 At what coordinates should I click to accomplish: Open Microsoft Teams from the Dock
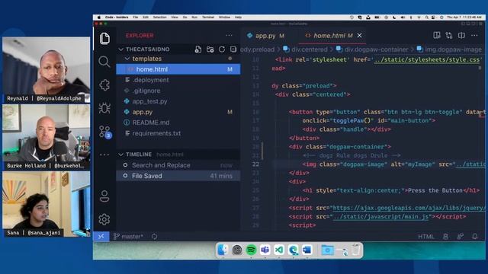click(265, 250)
